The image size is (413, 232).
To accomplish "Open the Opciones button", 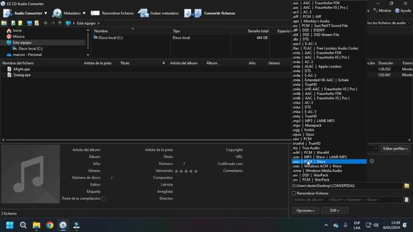I will click(305, 211).
